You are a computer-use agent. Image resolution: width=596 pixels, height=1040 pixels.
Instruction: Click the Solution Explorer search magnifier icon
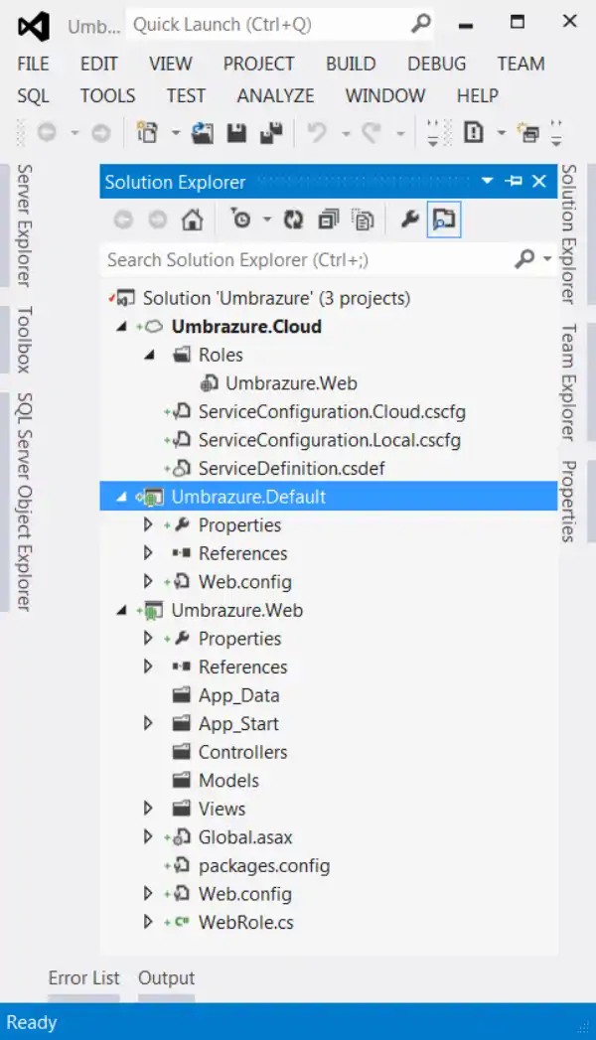coord(524,258)
